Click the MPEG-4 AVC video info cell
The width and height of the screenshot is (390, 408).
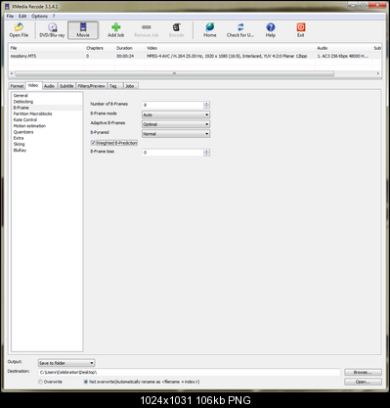[227, 56]
